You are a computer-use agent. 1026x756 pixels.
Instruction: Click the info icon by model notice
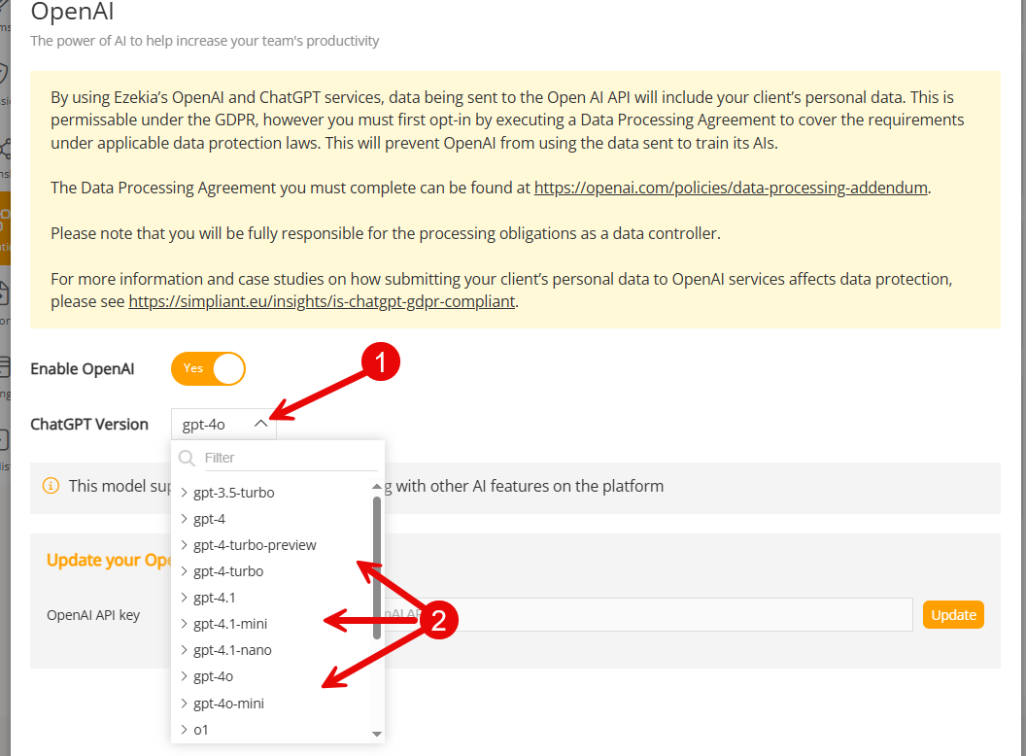coord(51,486)
